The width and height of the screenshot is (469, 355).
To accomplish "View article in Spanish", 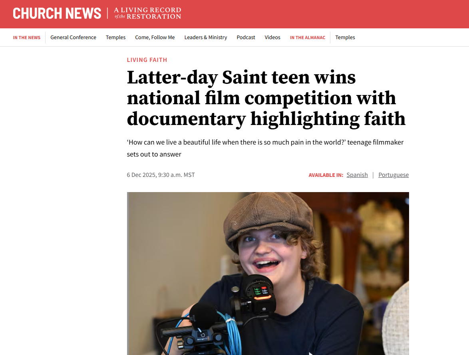I will (x=357, y=175).
